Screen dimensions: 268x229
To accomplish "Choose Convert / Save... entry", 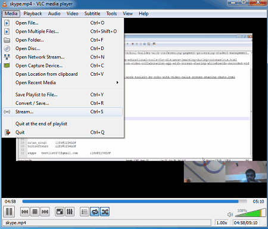I will click(63, 103).
